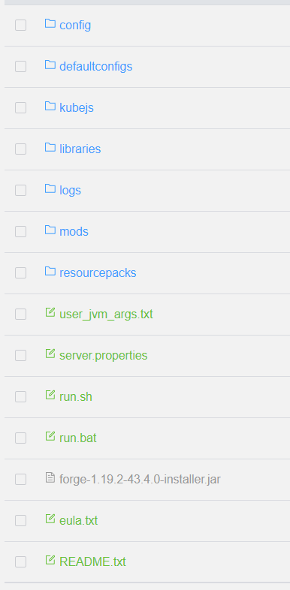Open the README.txt file for editing
The width and height of the screenshot is (290, 590).
coord(92,561)
